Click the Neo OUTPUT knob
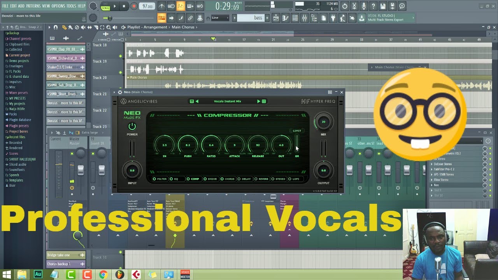The width and height of the screenshot is (498, 280). pos(323,170)
